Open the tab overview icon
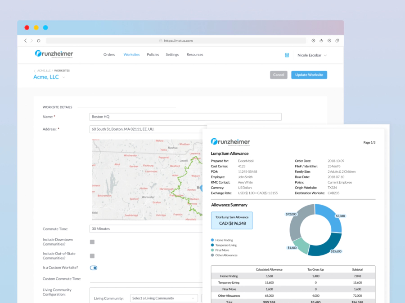The height and width of the screenshot is (303, 405). tap(337, 40)
